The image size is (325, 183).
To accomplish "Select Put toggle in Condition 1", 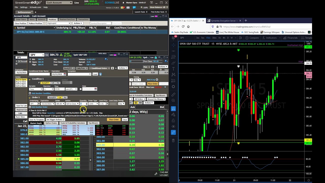I will click(58, 83).
